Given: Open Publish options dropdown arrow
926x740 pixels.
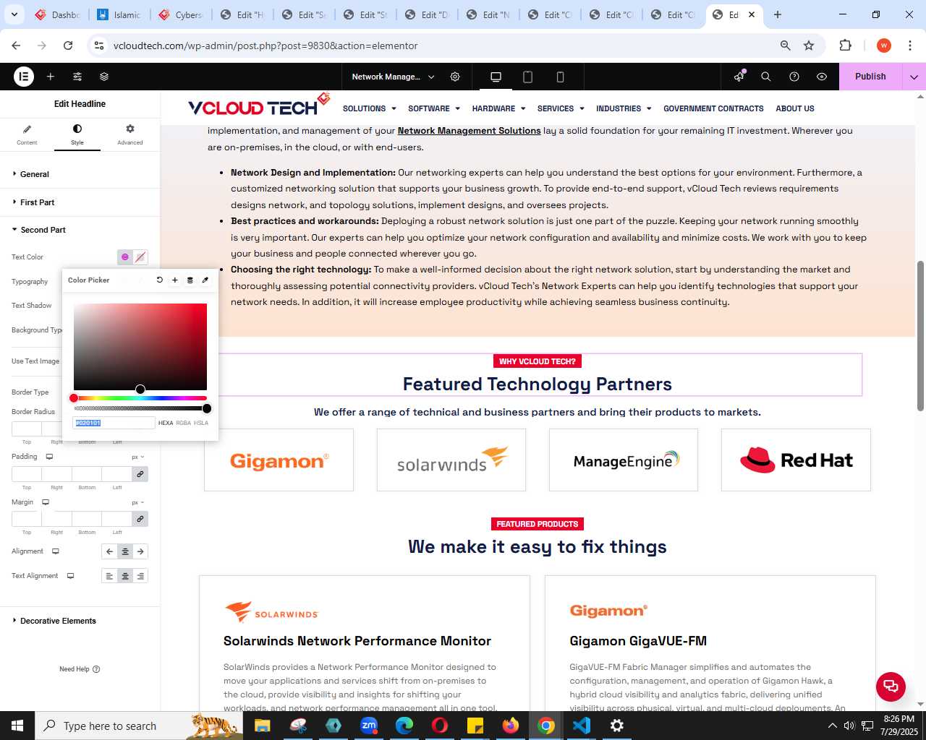Looking at the screenshot, I should point(914,77).
